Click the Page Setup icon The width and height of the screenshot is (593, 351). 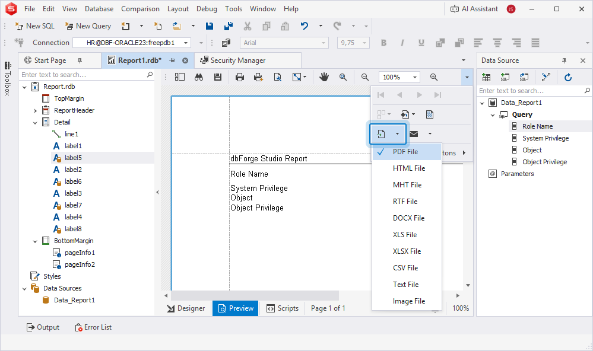click(278, 77)
